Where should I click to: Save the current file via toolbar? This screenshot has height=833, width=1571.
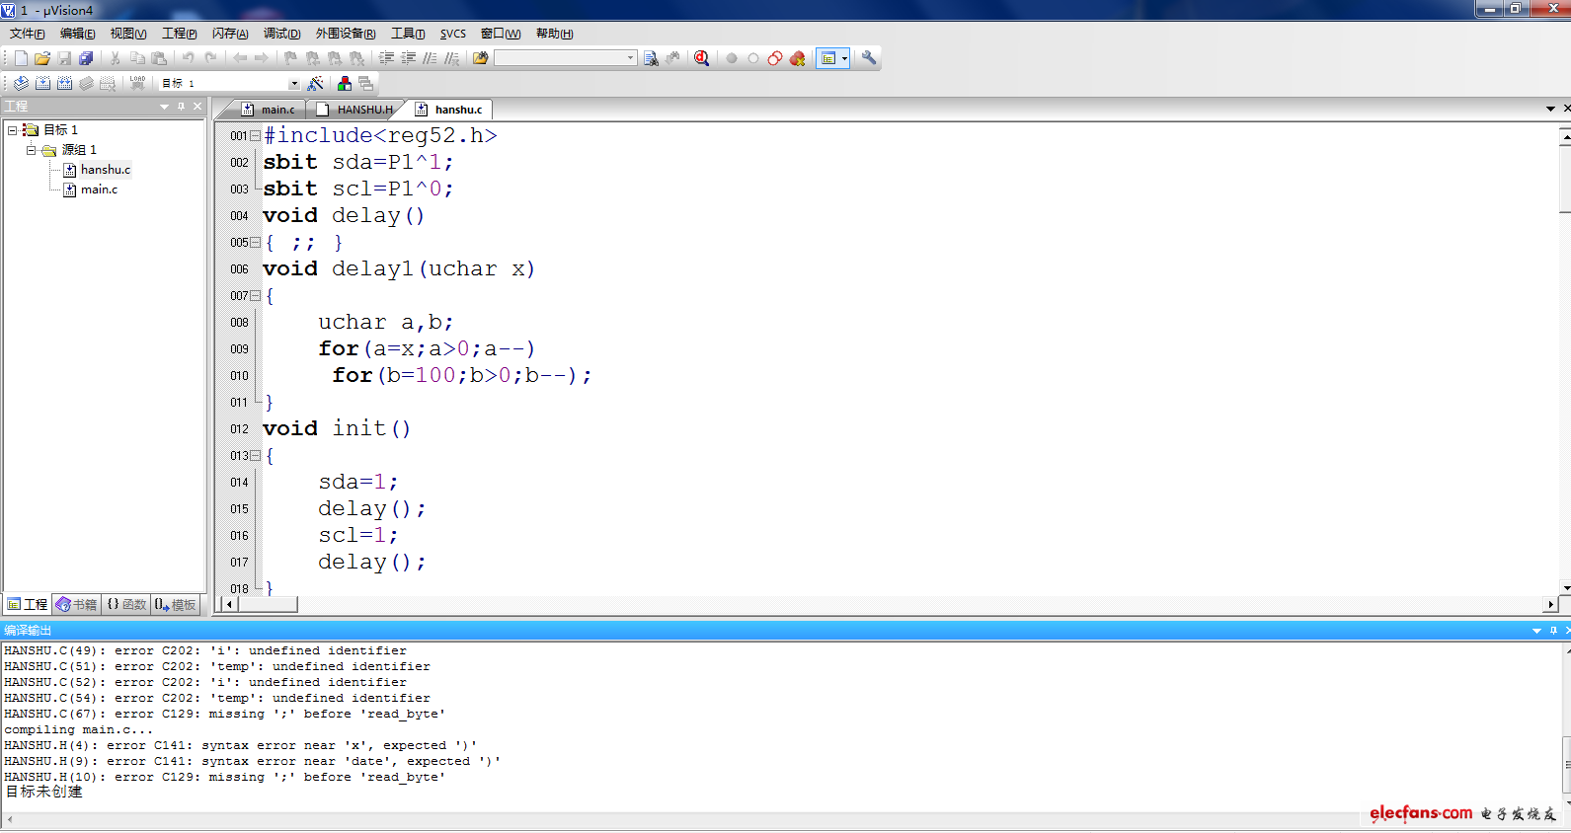64,58
